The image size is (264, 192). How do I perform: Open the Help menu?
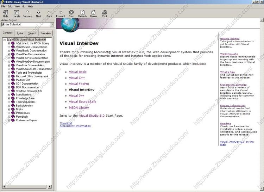[x=31, y=6]
